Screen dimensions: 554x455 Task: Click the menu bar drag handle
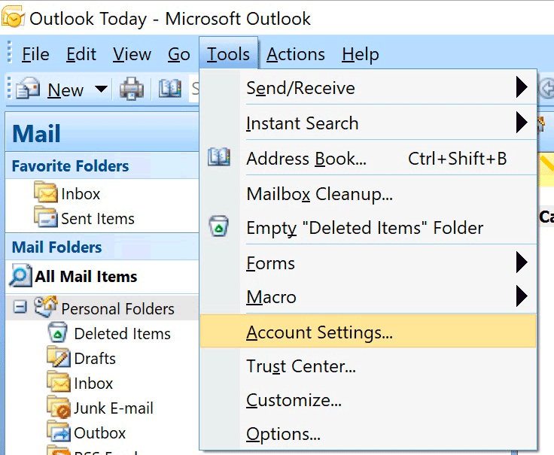10,52
